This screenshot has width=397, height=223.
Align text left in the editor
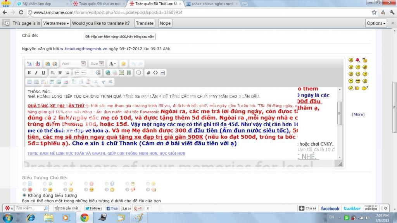click(x=53, y=73)
